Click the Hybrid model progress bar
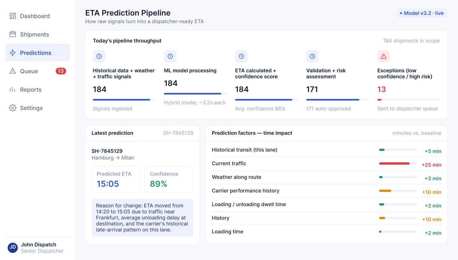The image size is (458, 260). click(195, 94)
